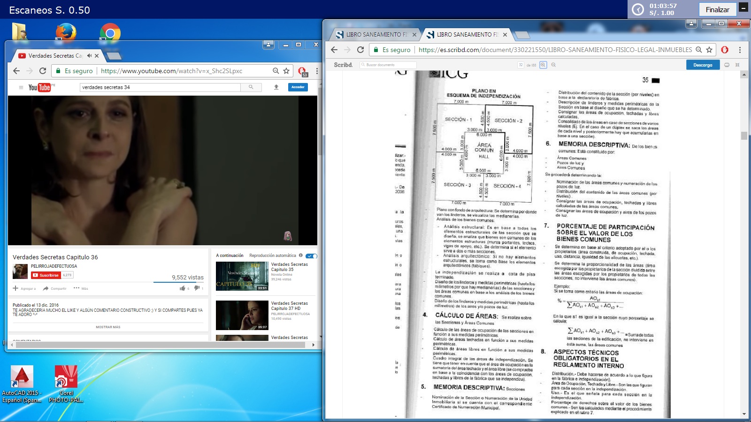Exit Scribd fullscreen with collapse icon
The width and height of the screenshot is (751, 422).
(x=737, y=65)
